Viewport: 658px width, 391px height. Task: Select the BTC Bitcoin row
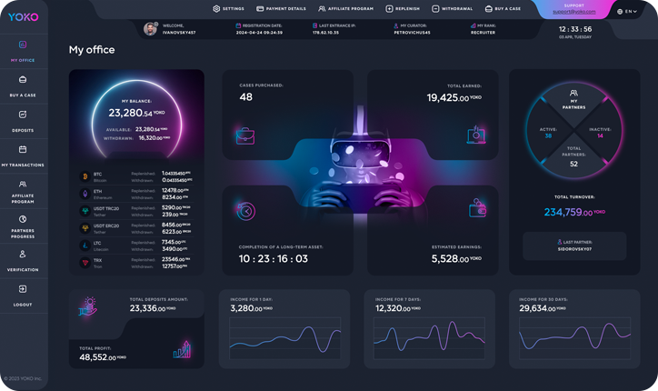[x=136, y=176]
